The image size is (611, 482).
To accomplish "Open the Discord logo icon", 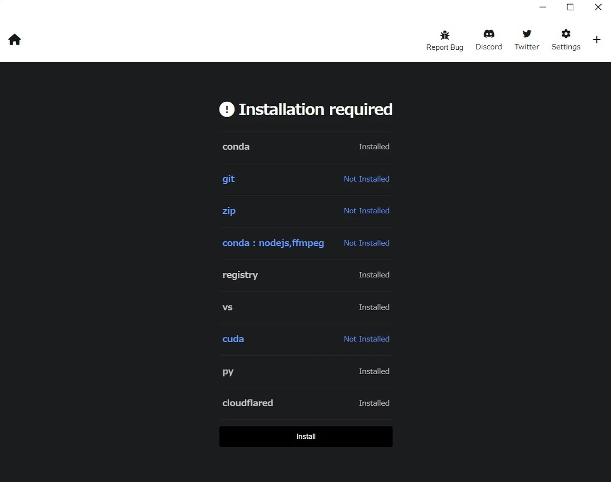I will pos(489,34).
